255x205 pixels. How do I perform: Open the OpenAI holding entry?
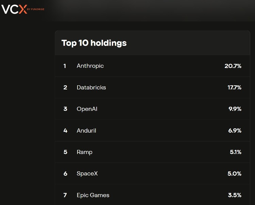(x=87, y=109)
